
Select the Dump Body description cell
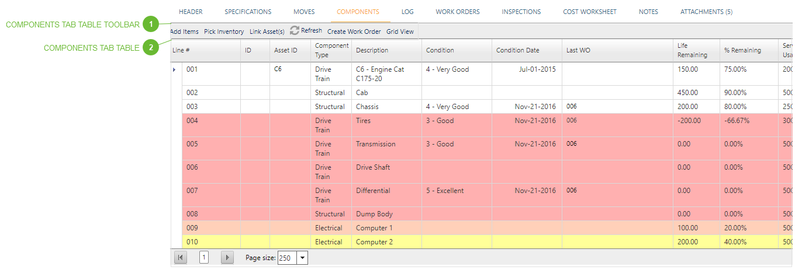click(x=387, y=214)
